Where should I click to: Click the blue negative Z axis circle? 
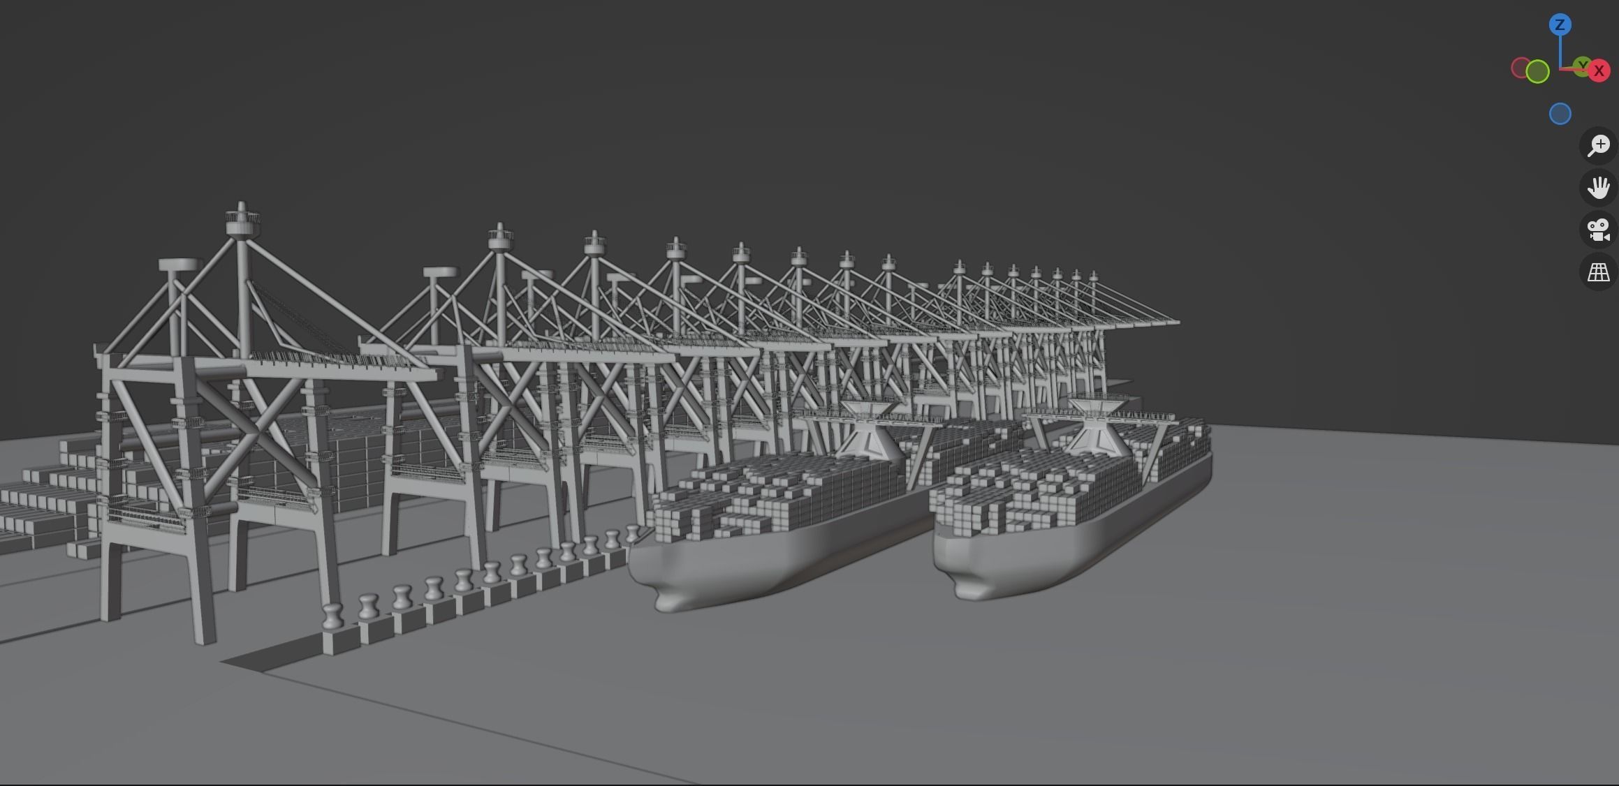click(1560, 114)
